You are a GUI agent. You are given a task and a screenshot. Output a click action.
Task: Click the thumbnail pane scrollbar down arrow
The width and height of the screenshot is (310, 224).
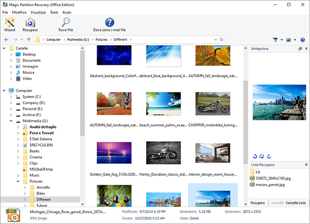(x=245, y=204)
